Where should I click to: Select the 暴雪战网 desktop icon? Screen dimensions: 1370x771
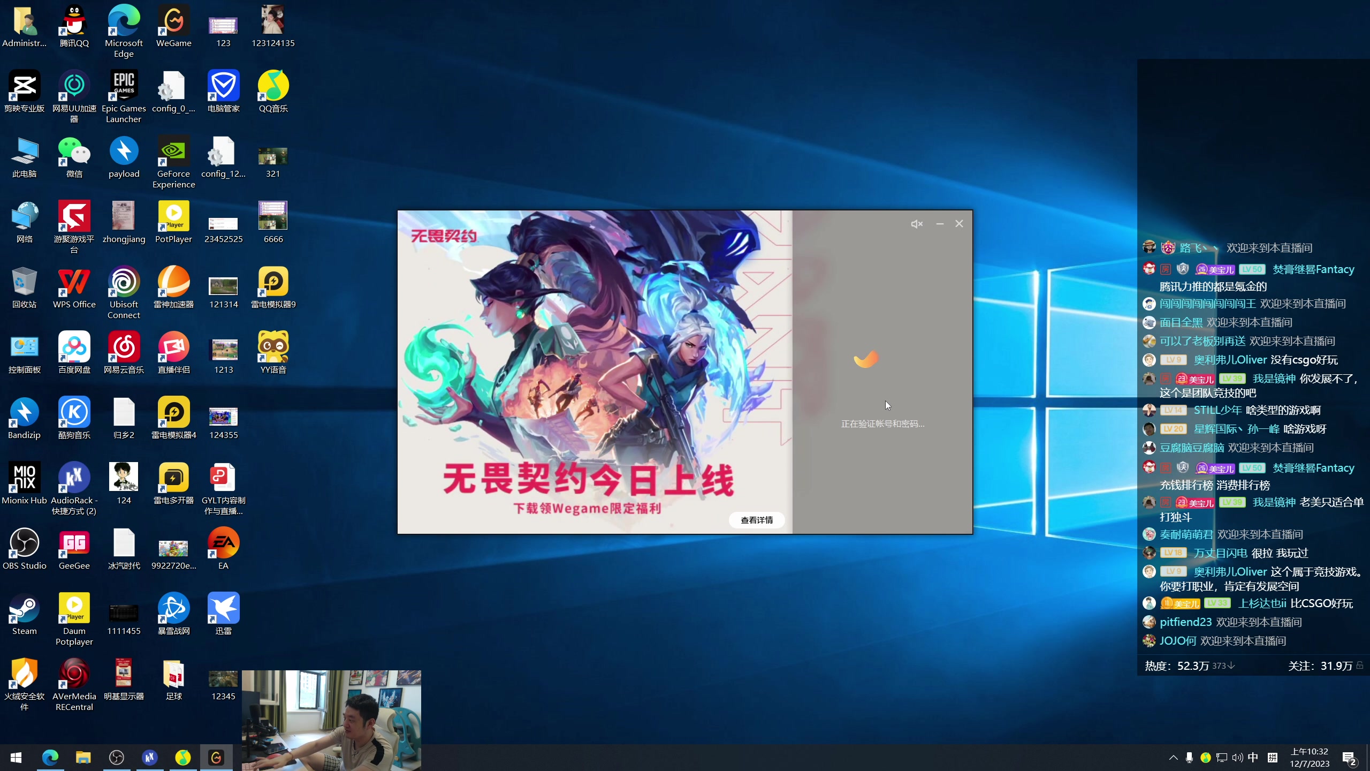point(174,614)
